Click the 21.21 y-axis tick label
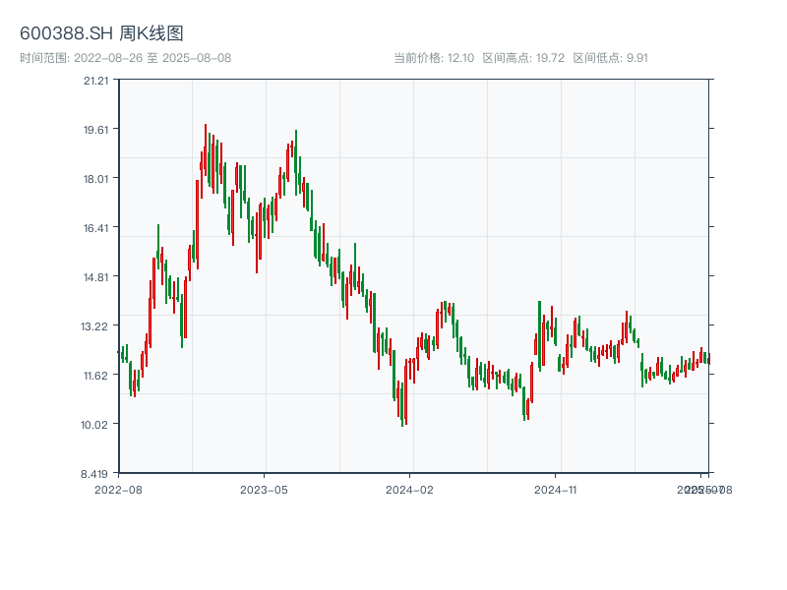This screenshot has width=787, height=590. [95, 81]
